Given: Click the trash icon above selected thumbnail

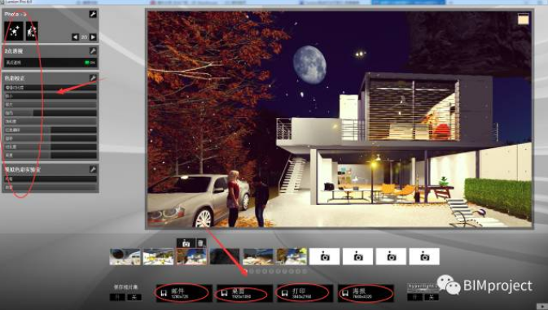Looking at the screenshot, I should [x=201, y=243].
